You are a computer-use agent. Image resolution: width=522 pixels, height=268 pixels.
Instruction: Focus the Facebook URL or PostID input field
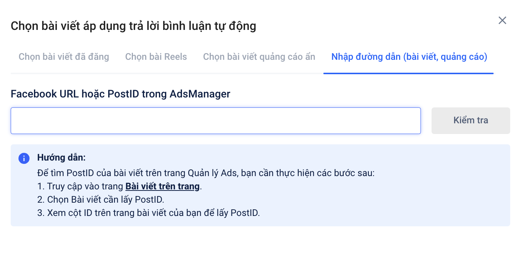point(216,121)
